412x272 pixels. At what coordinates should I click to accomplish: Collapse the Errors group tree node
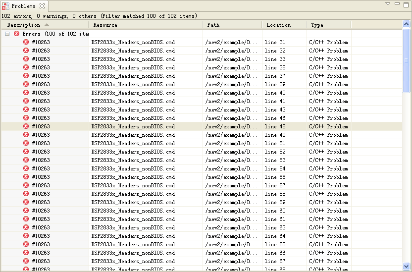7,34
